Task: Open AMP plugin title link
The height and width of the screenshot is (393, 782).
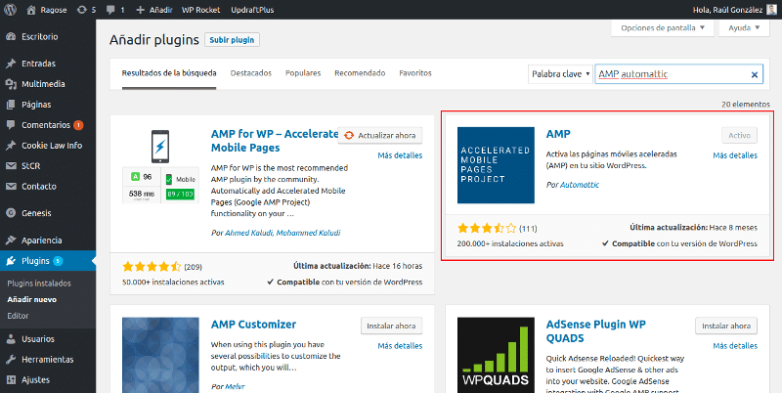Action: pos(558,134)
